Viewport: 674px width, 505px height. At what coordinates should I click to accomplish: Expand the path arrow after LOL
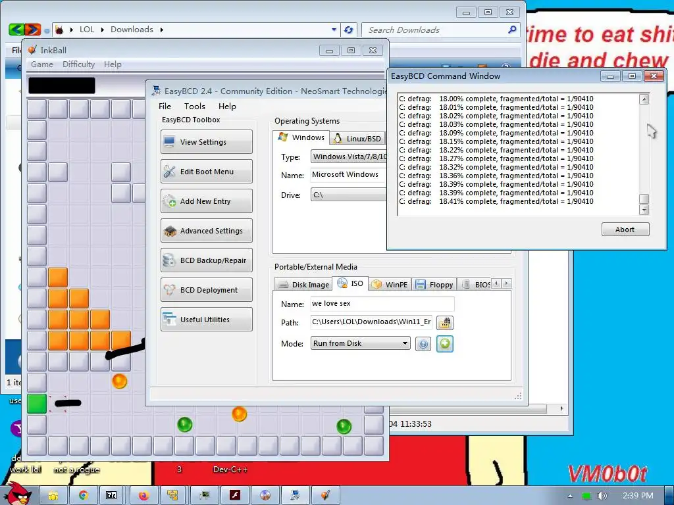click(102, 30)
